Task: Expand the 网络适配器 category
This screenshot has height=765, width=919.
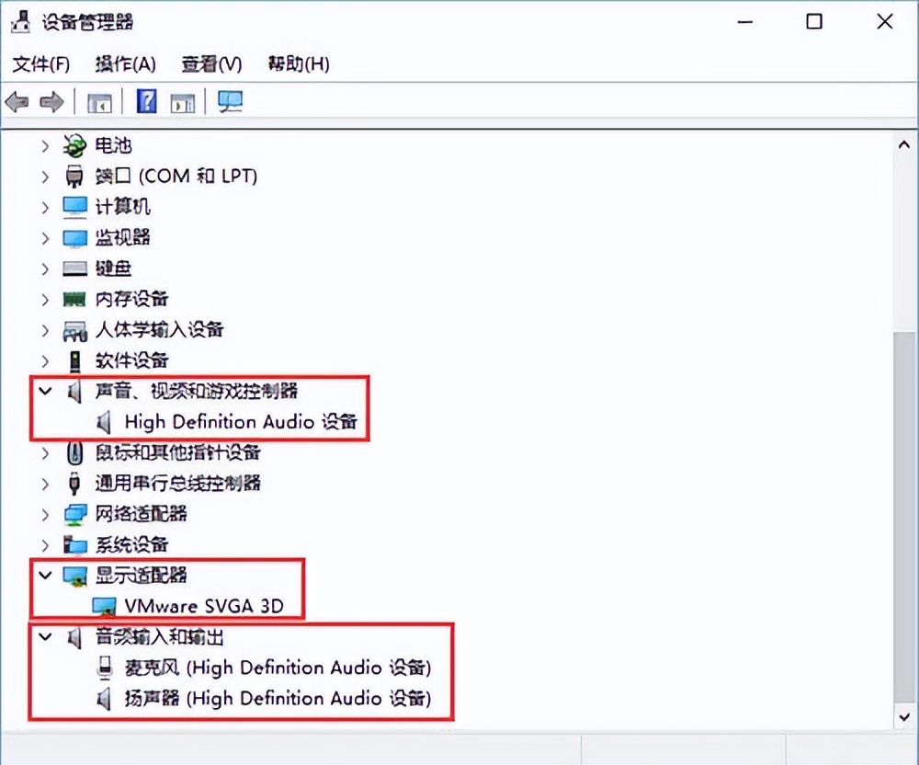Action: (x=45, y=514)
